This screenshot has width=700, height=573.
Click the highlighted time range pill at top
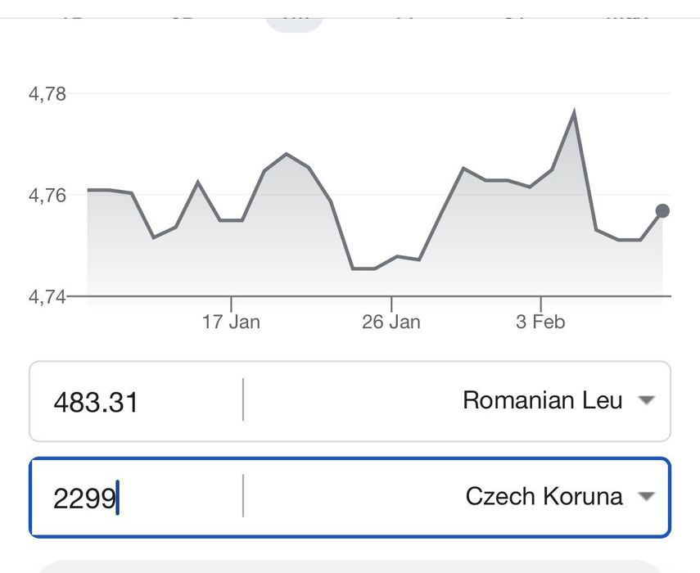(x=295, y=20)
